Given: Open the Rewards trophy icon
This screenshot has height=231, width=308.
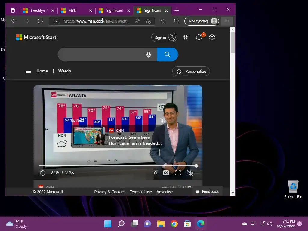Looking at the screenshot, I should tap(185, 37).
